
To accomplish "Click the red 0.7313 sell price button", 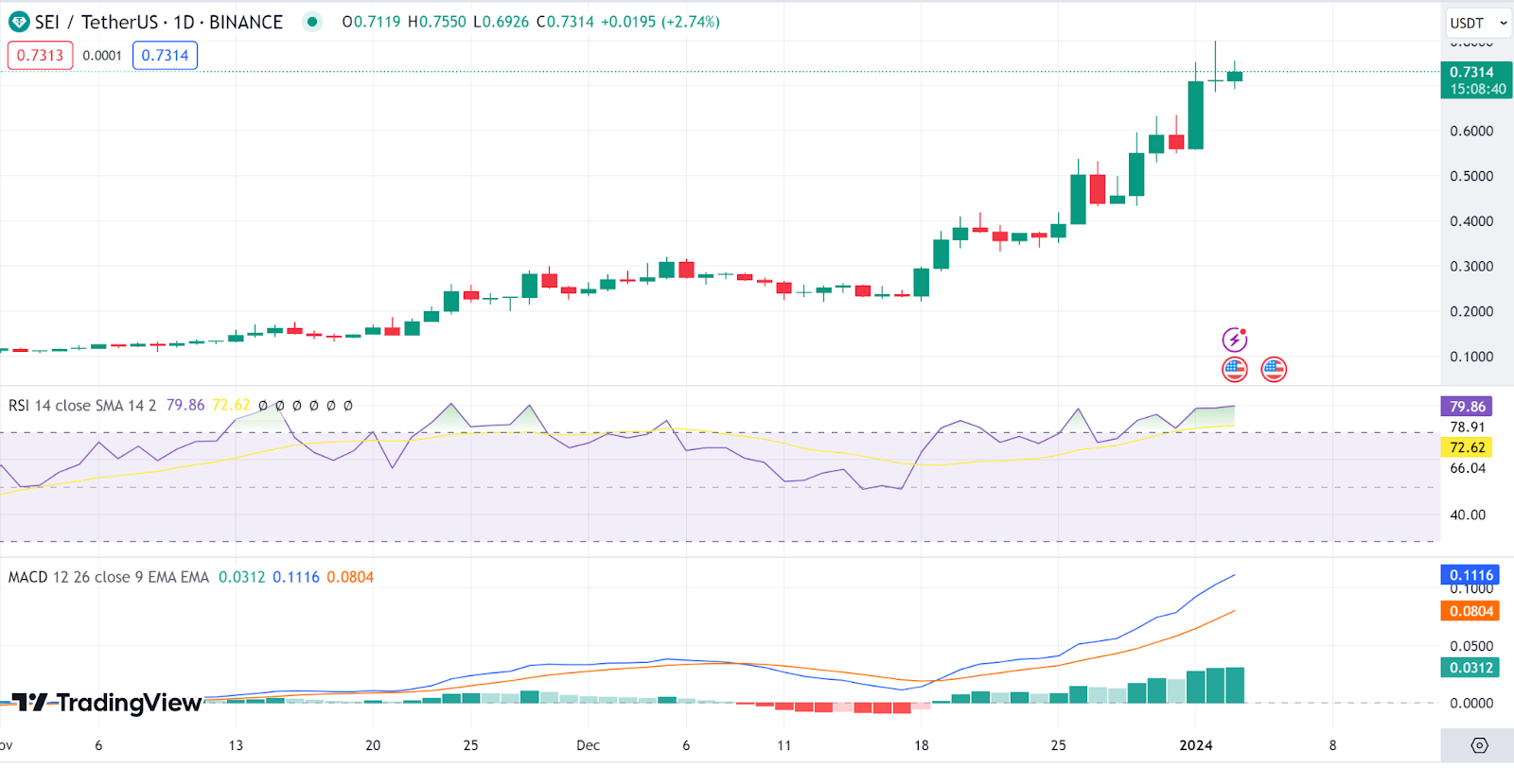I will tap(40, 56).
